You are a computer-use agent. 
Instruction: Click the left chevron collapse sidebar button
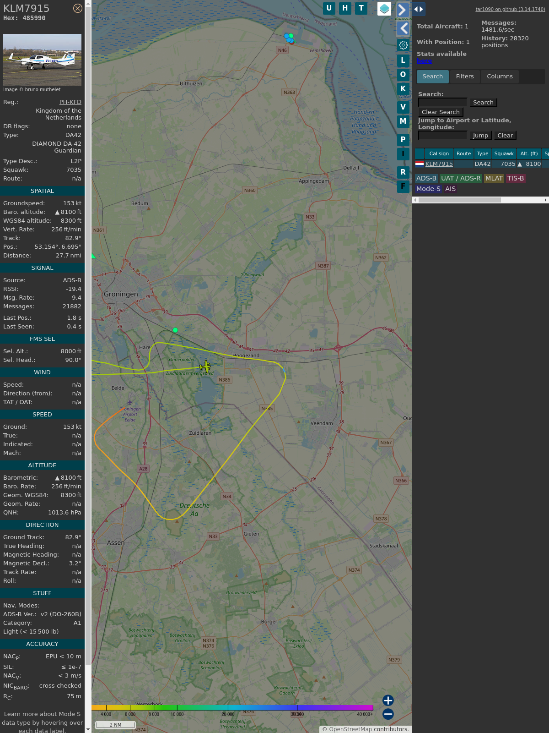[403, 28]
